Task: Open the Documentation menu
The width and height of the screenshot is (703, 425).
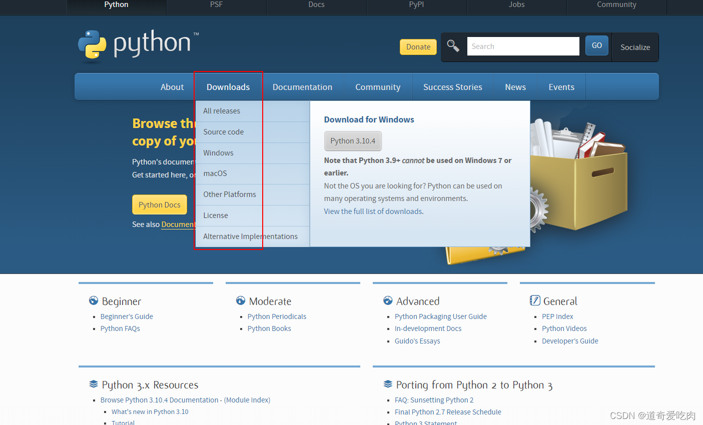Action: [302, 87]
